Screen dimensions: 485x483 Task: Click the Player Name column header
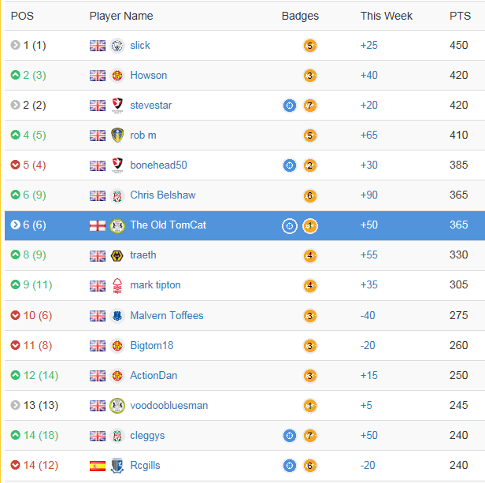click(x=121, y=16)
